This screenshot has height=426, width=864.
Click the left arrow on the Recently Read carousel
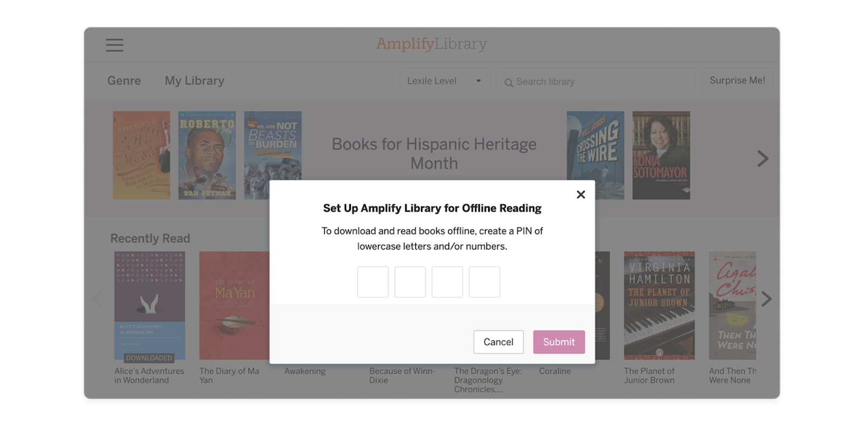pyautogui.click(x=98, y=298)
